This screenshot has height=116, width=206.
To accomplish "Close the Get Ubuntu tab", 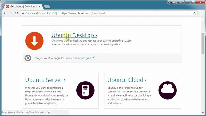I will tap(40, 6).
